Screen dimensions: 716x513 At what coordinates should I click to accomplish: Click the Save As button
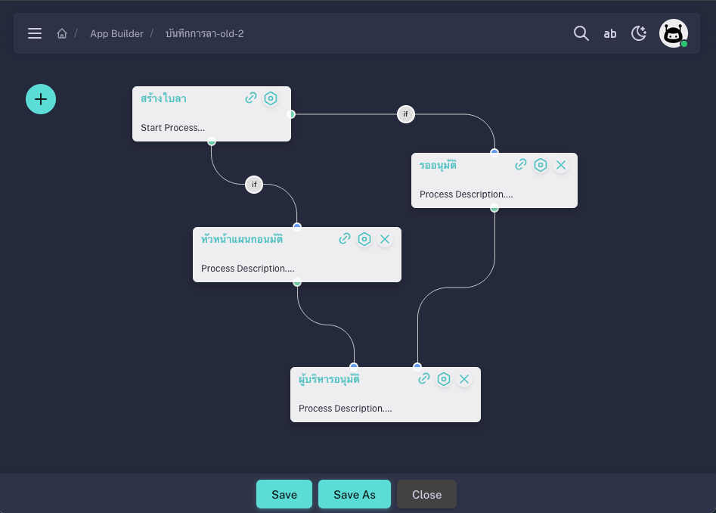click(354, 494)
